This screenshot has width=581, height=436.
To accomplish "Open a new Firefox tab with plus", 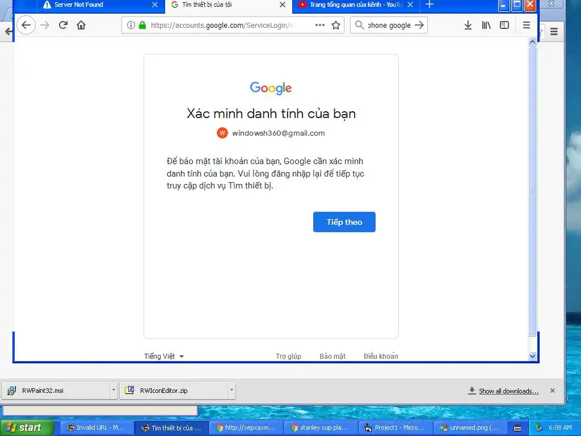I will point(430,5).
